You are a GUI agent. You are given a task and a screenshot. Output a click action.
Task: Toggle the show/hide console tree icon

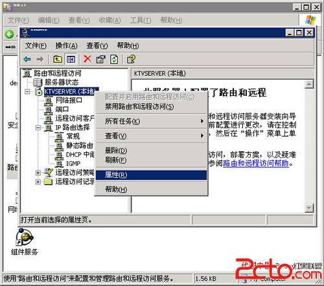point(71,59)
